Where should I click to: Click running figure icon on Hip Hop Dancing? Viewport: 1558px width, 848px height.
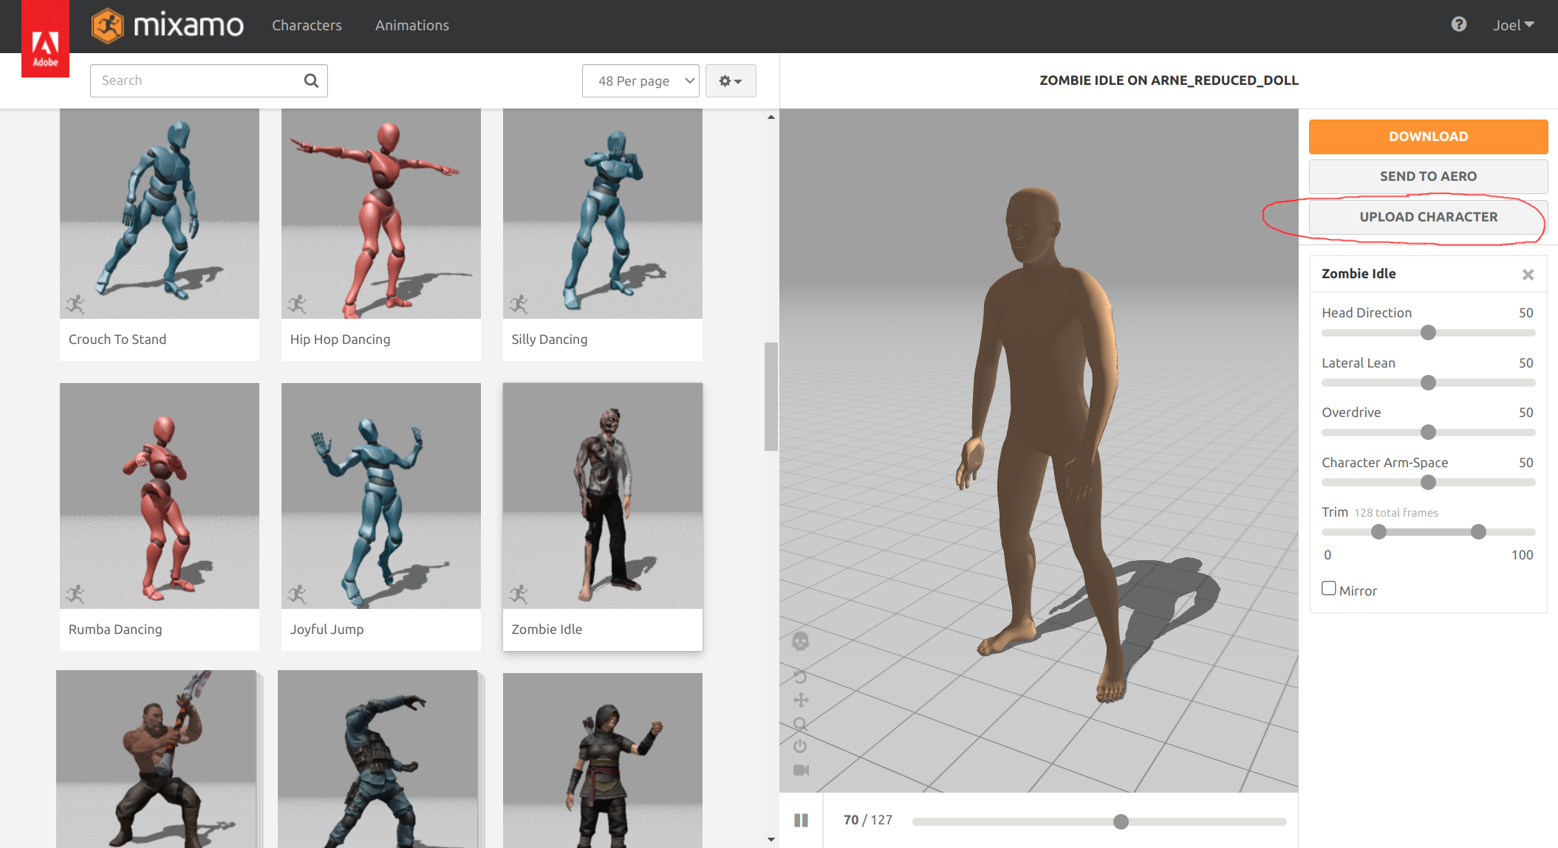297,304
